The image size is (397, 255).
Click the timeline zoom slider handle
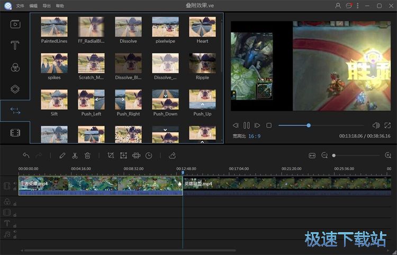click(x=333, y=155)
